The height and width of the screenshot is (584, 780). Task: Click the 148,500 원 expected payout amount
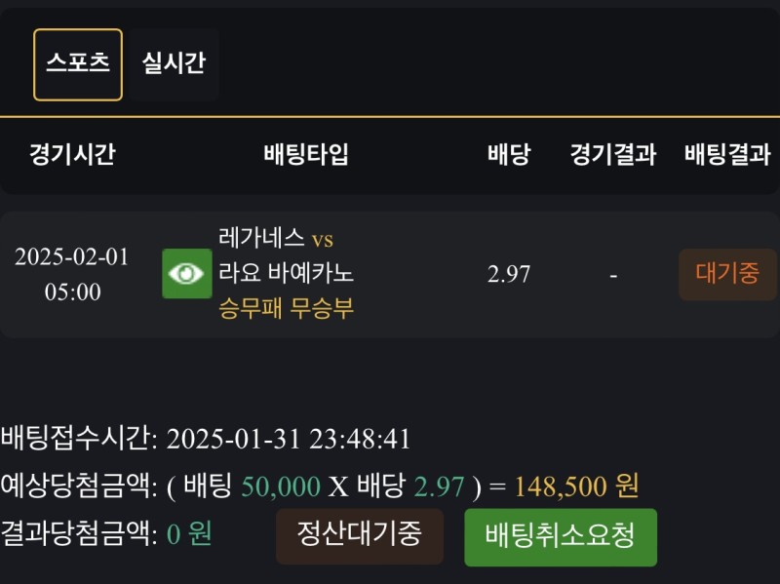(x=576, y=486)
